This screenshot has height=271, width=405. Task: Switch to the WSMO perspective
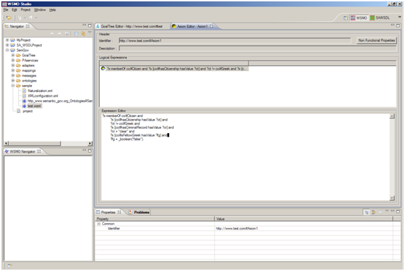(x=359, y=18)
